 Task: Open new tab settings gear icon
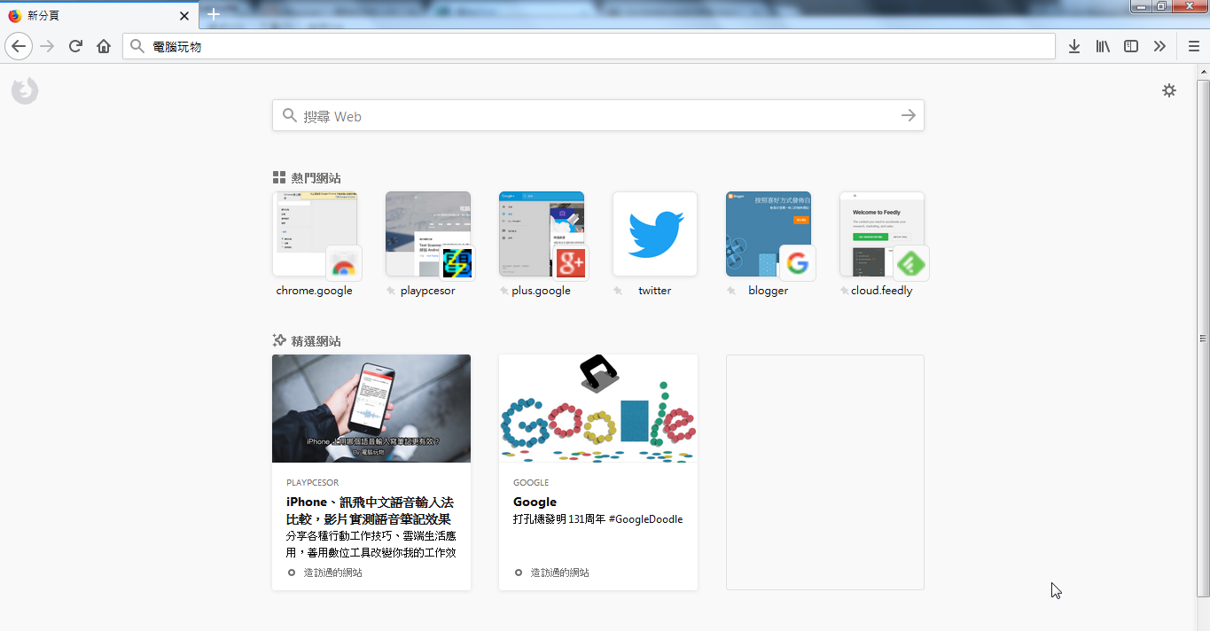pos(1169,90)
